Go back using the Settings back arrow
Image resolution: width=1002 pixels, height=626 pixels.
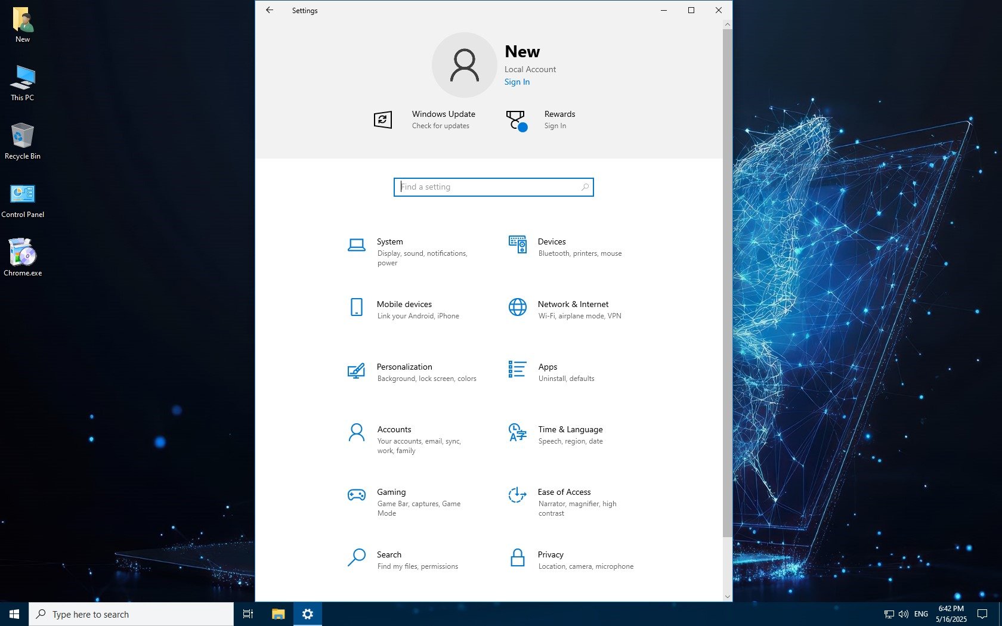click(x=270, y=10)
